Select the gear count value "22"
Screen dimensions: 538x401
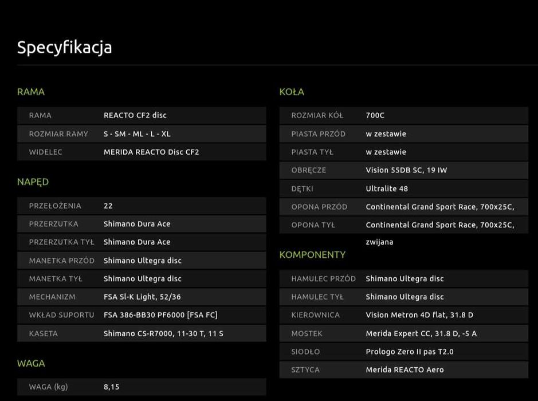(x=108, y=206)
